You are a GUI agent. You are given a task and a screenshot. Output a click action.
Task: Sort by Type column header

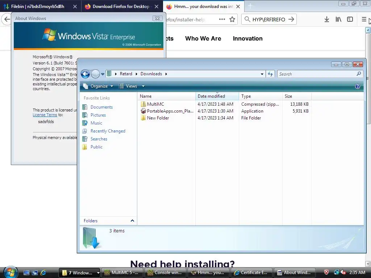point(260,96)
